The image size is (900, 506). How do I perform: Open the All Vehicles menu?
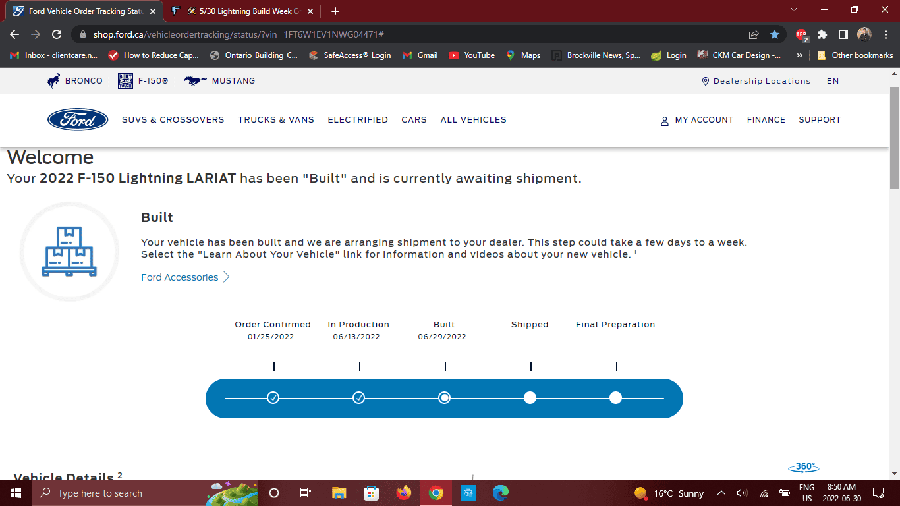click(x=474, y=120)
